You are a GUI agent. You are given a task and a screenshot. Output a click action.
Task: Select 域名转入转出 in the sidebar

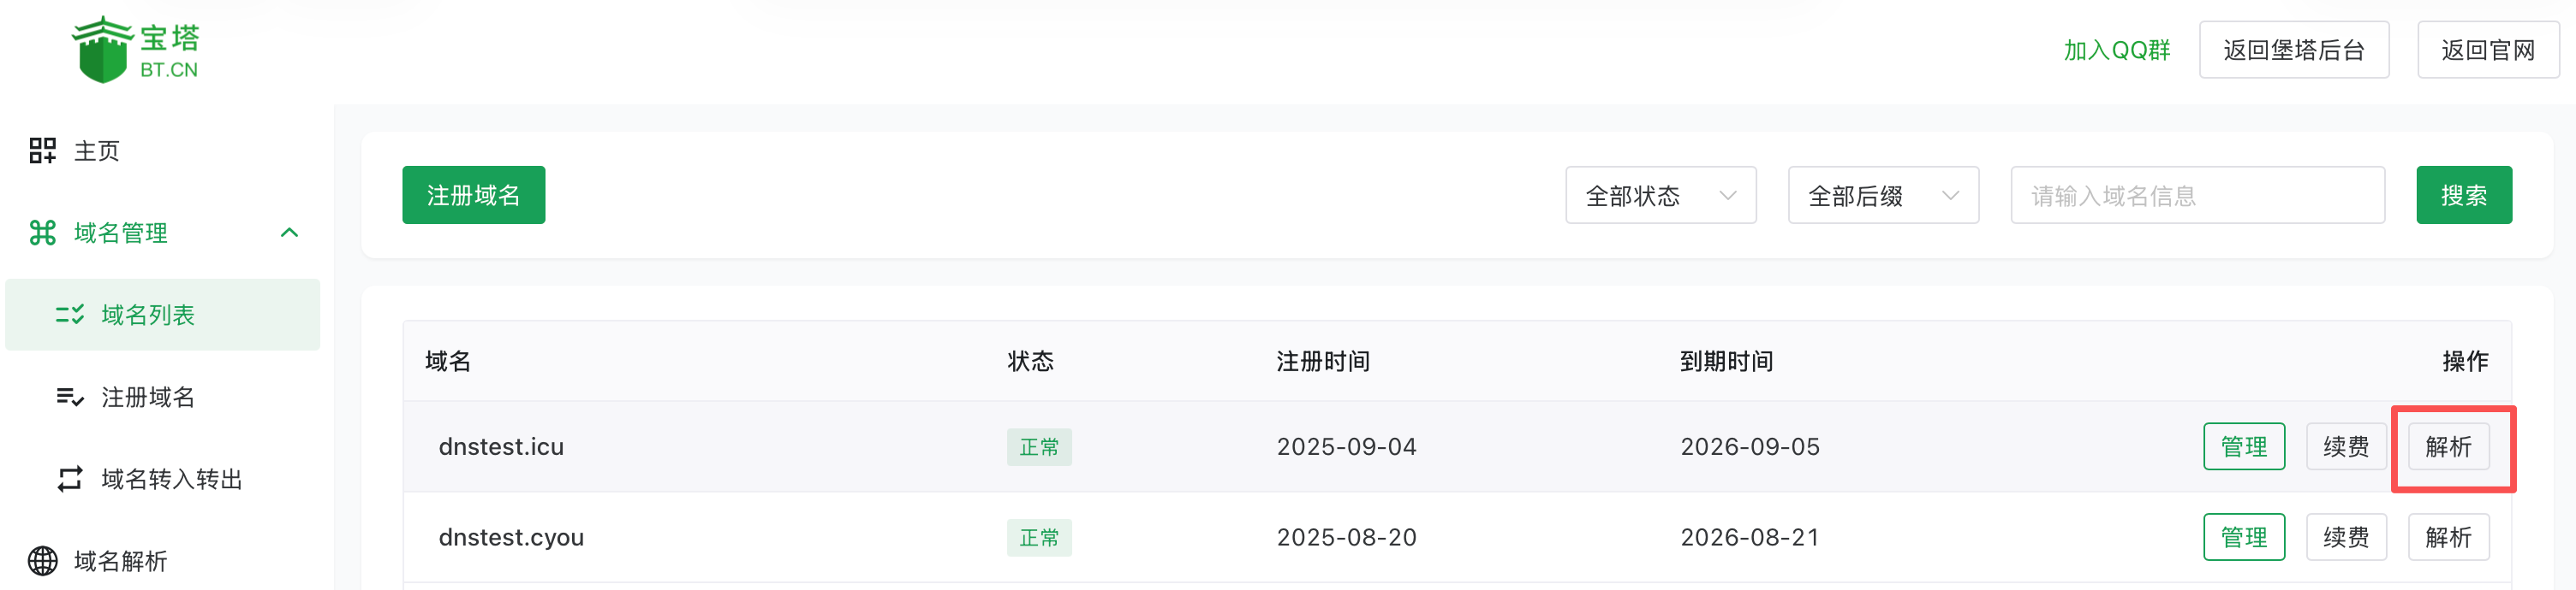[x=172, y=479]
